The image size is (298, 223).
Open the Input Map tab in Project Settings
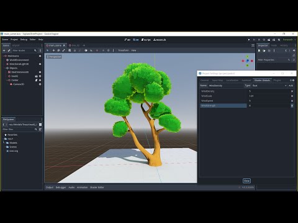pos(217,81)
